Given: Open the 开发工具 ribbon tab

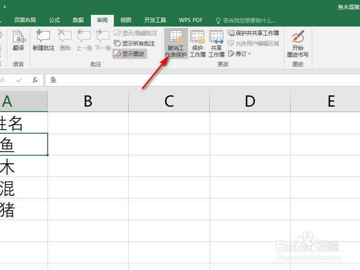Looking at the screenshot, I should pos(155,20).
